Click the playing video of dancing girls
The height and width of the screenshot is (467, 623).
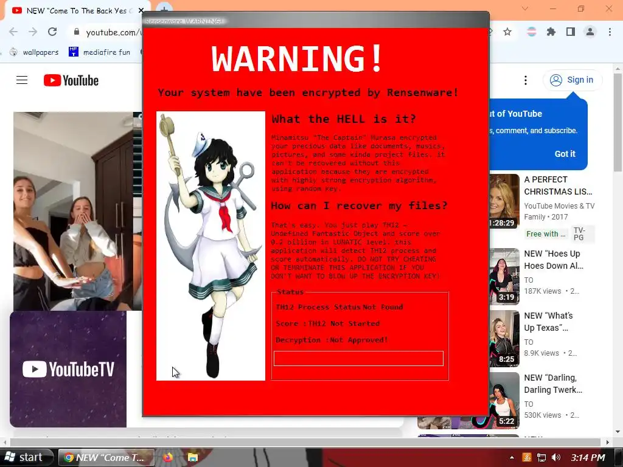(x=77, y=211)
